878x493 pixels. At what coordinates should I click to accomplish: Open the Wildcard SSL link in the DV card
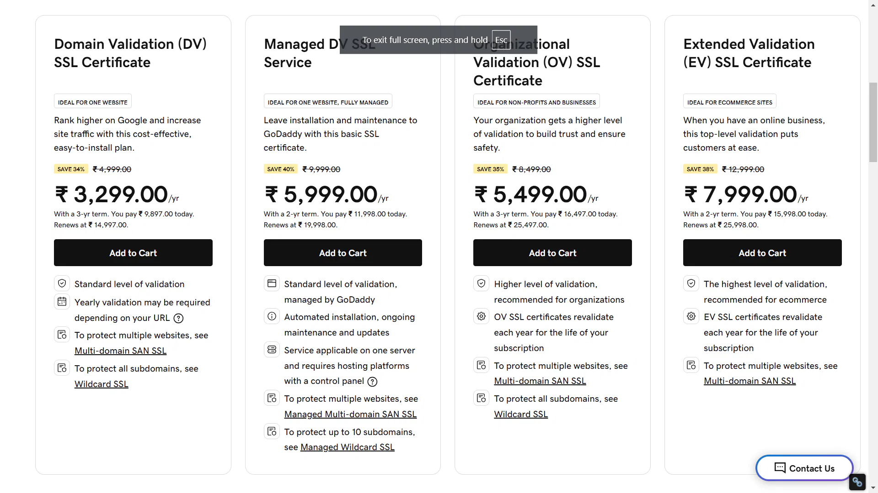[x=101, y=384]
